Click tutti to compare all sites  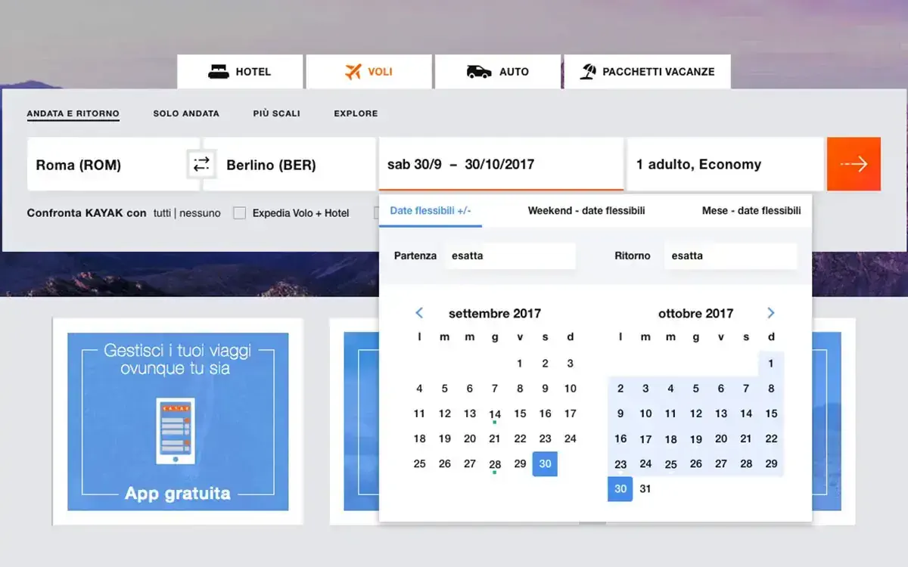(162, 213)
